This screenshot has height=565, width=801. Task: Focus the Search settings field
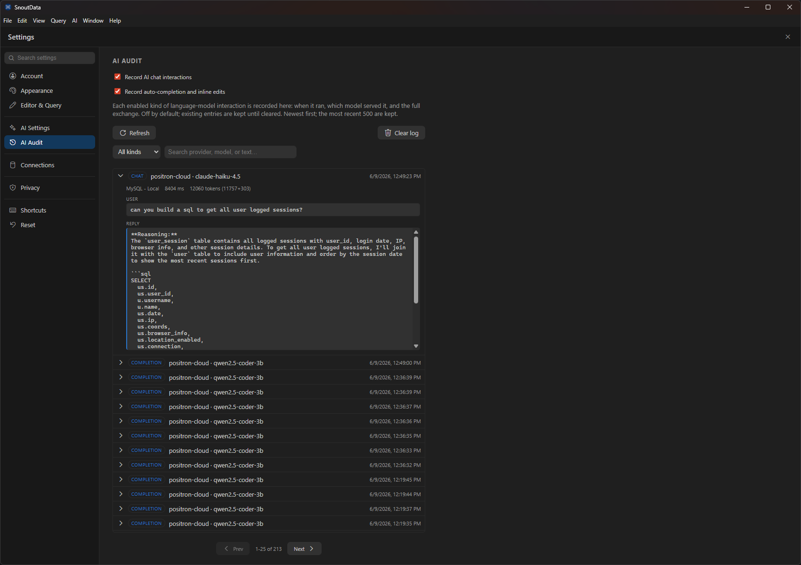click(x=49, y=58)
